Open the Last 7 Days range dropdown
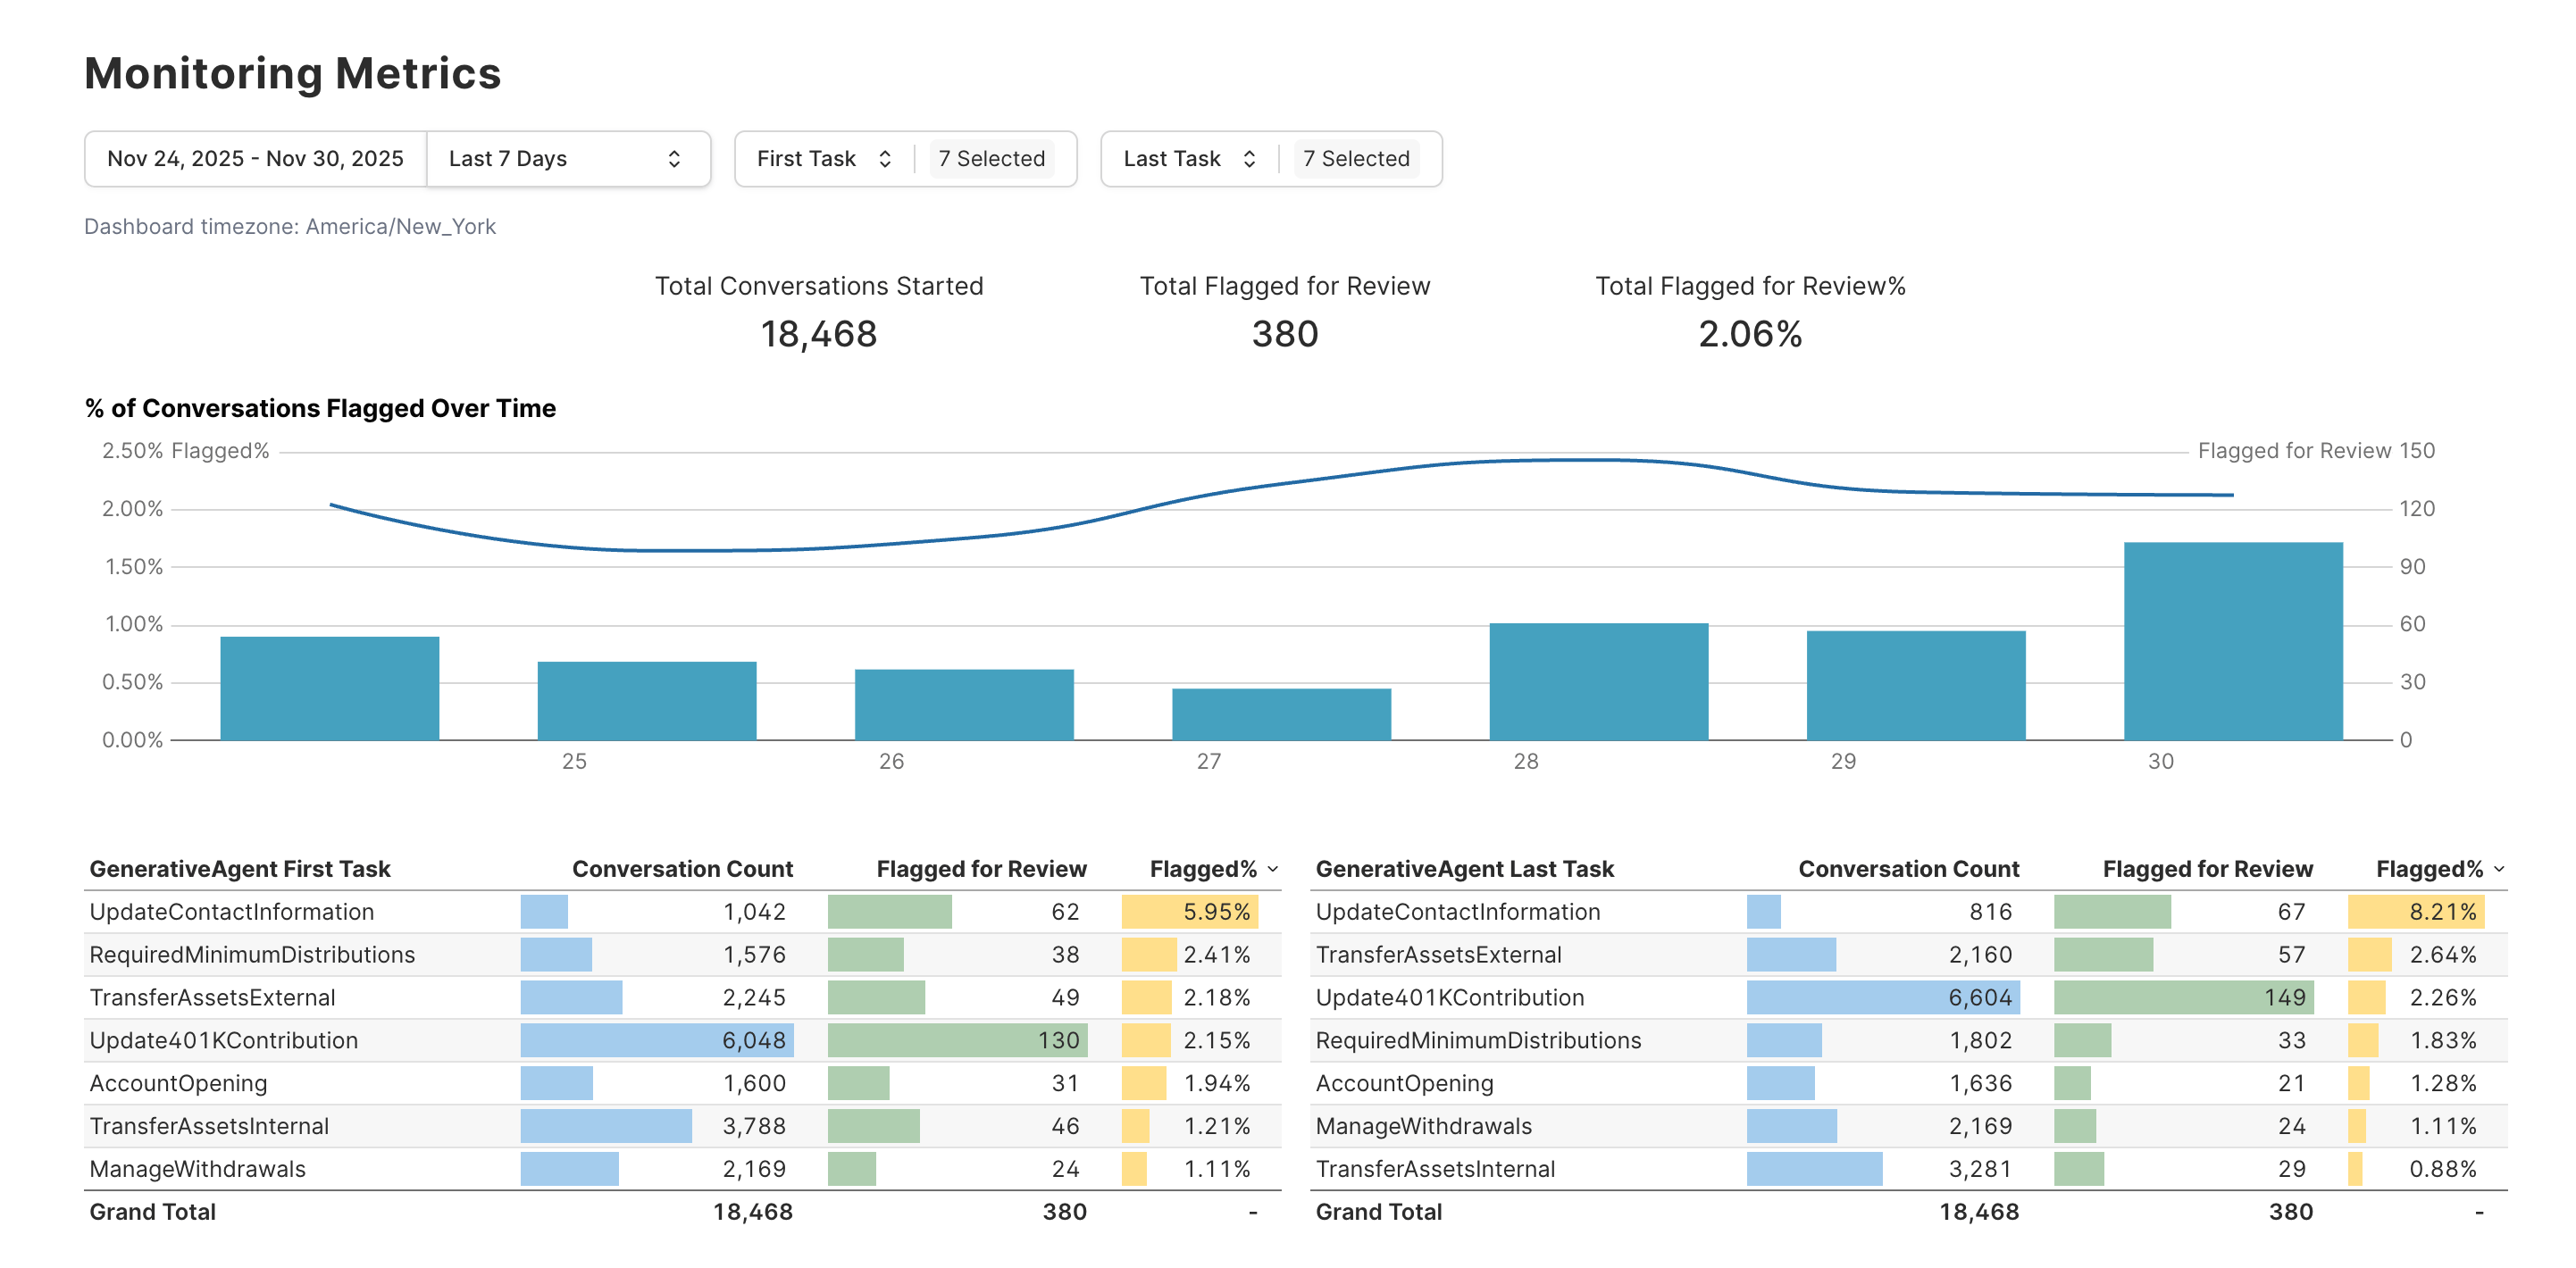 point(568,159)
